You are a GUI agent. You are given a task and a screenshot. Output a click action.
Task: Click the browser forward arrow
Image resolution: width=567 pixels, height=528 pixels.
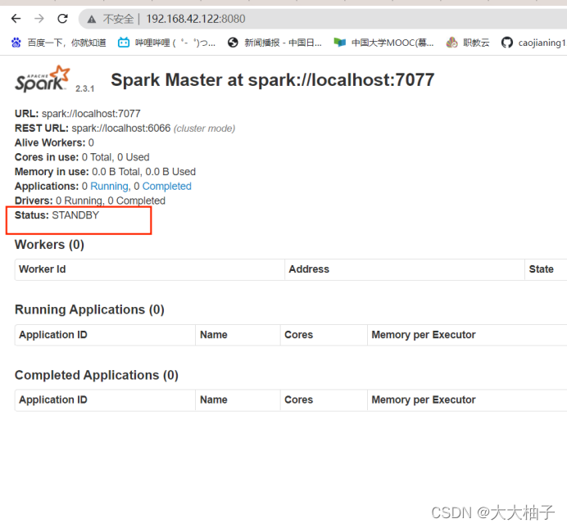click(39, 18)
